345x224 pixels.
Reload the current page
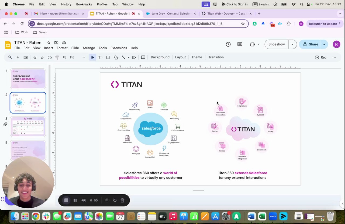(x=22, y=24)
